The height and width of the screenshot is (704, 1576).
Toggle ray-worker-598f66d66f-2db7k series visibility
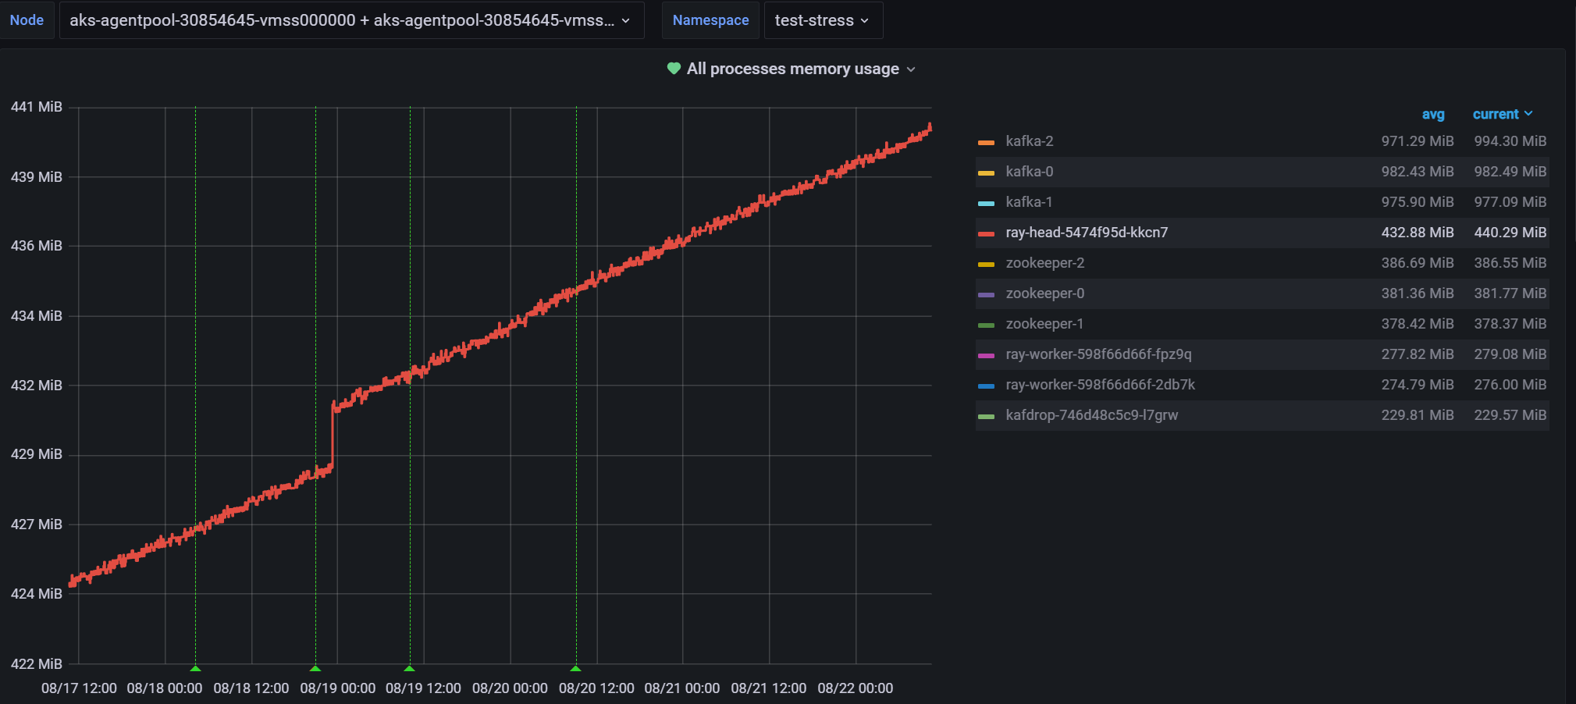pyautogui.click(x=1100, y=385)
